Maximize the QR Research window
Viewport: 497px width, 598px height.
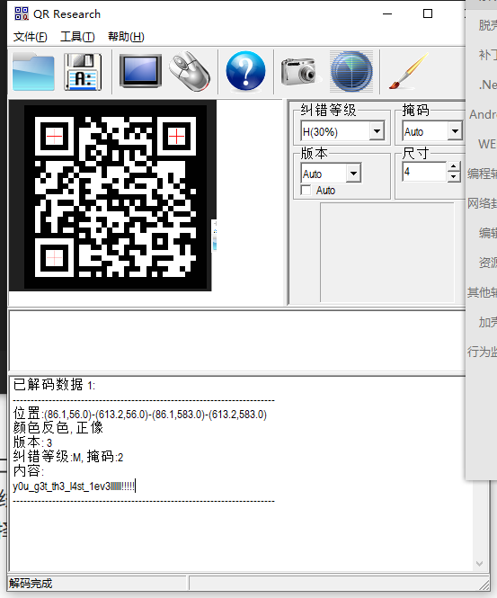(428, 13)
